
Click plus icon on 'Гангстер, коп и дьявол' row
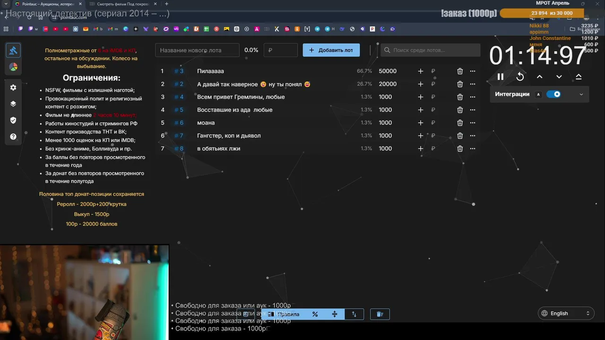click(x=421, y=136)
